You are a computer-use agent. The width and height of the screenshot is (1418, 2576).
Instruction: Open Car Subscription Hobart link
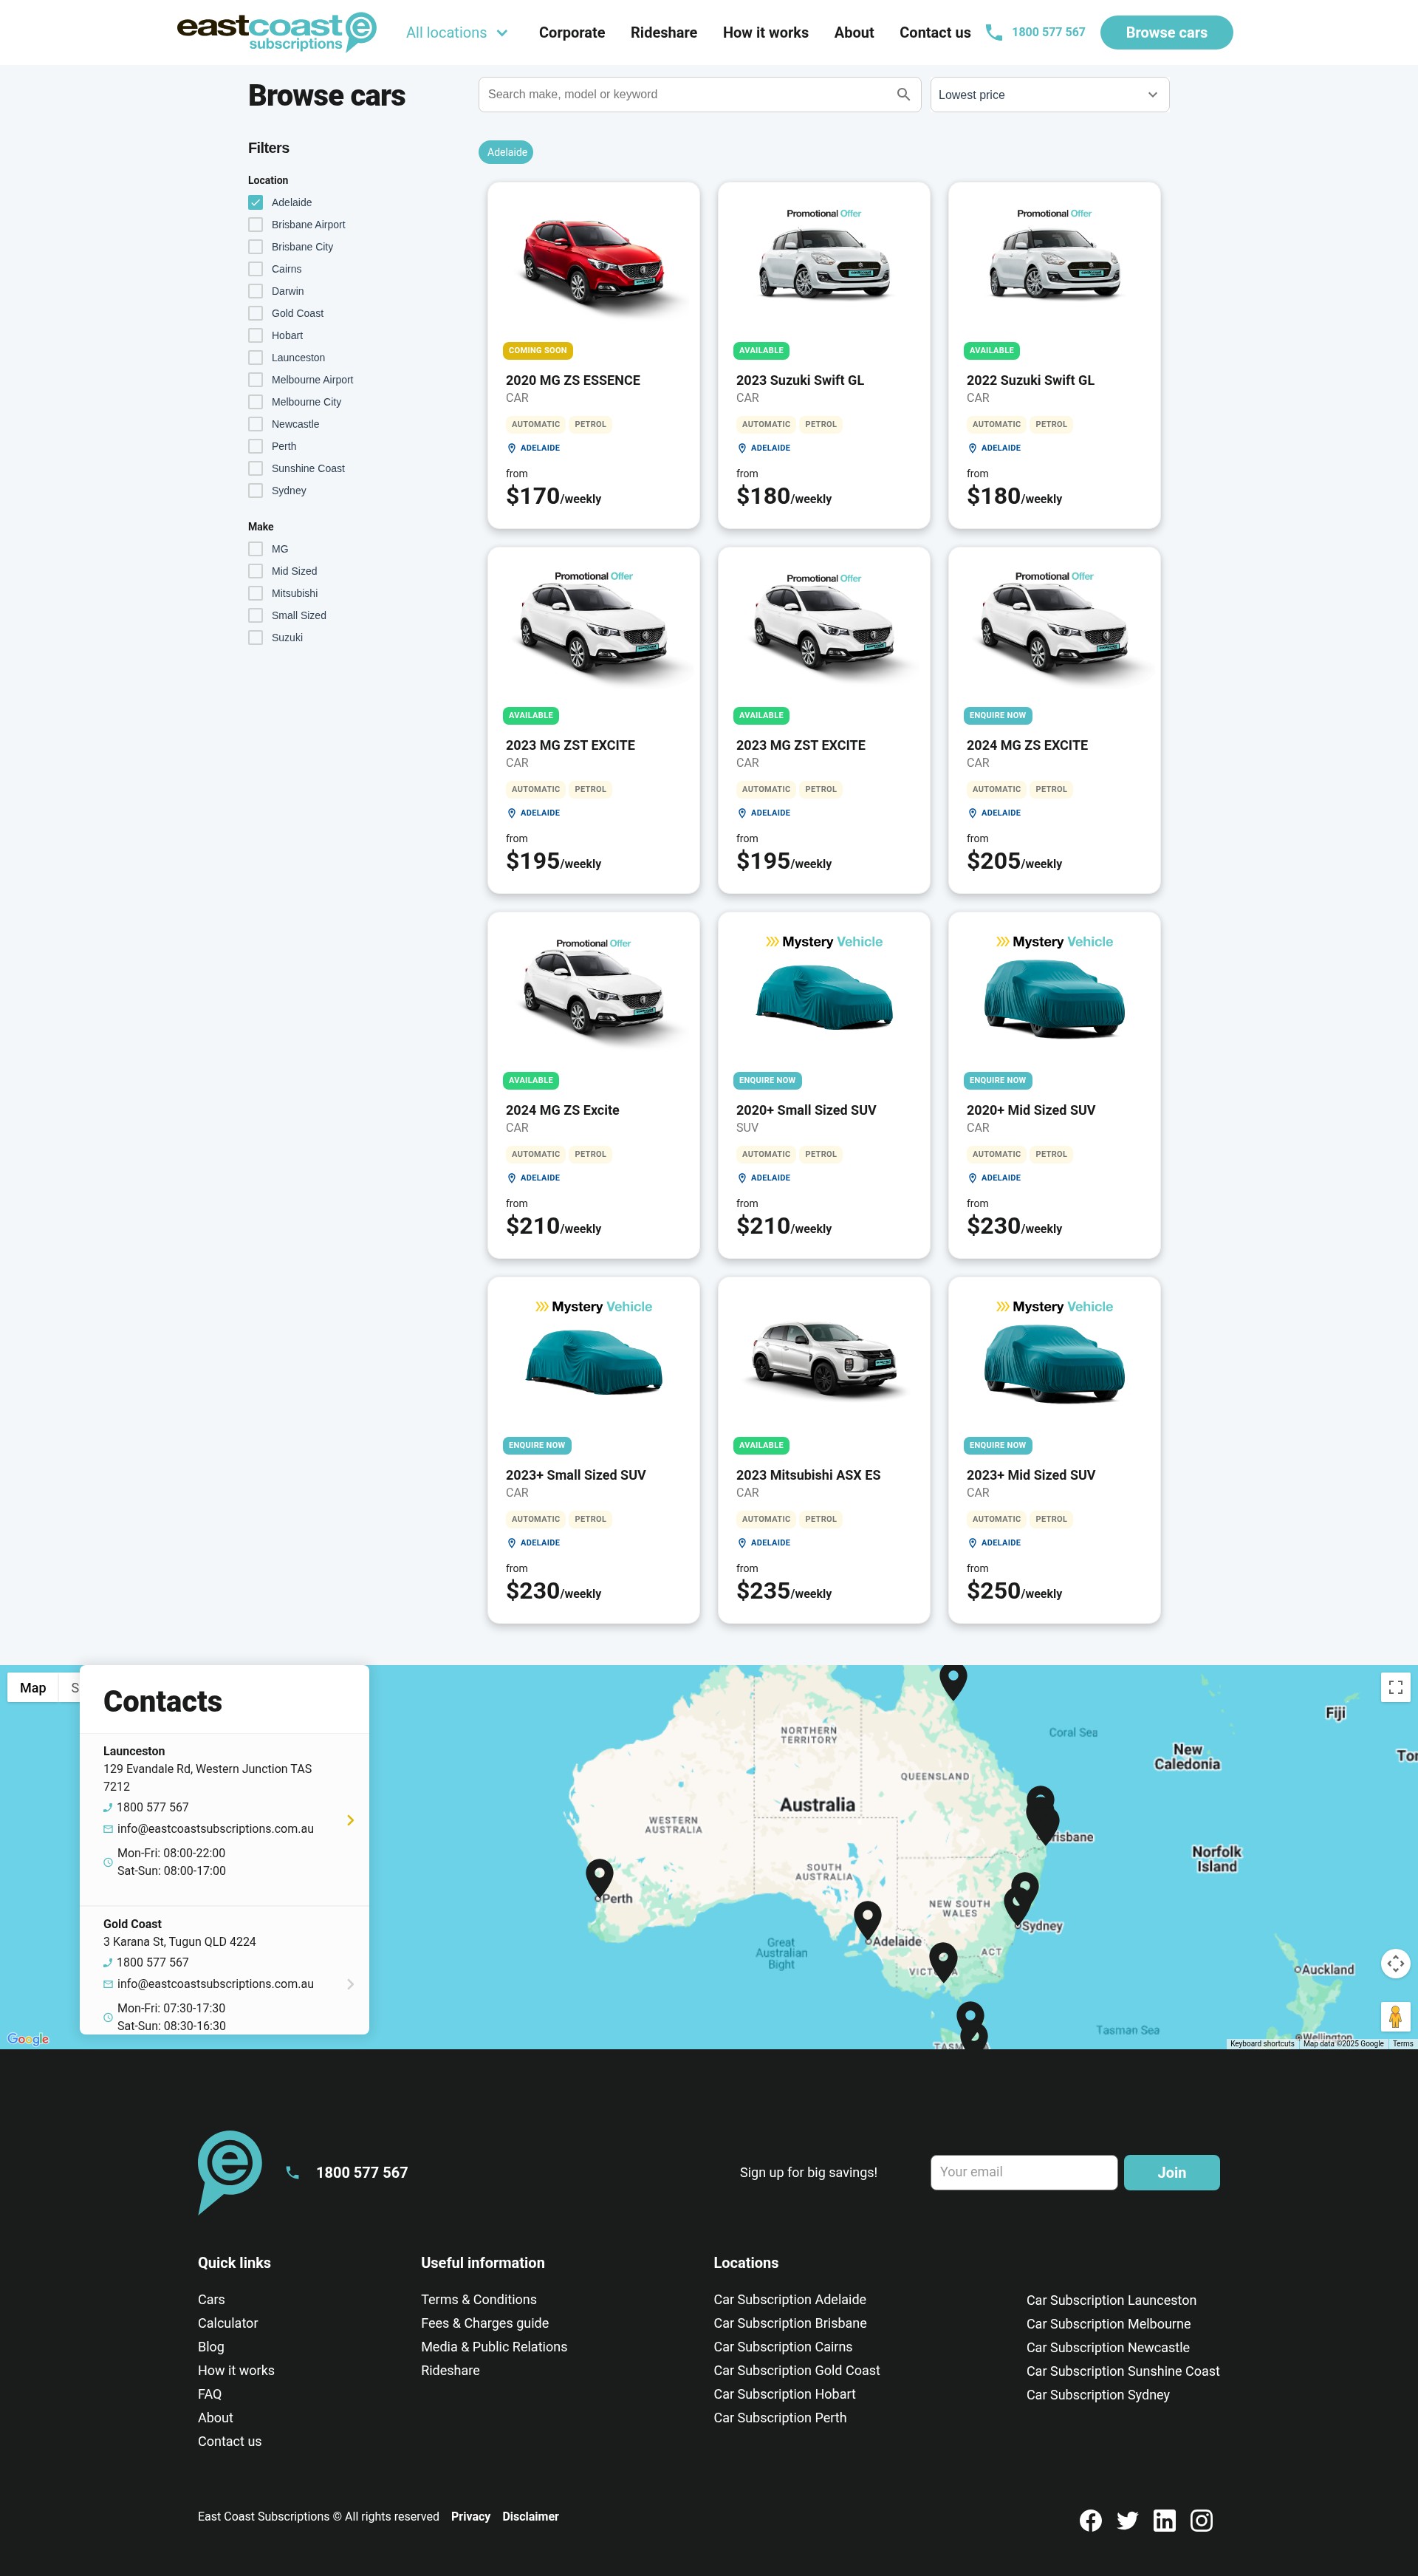[784, 2394]
